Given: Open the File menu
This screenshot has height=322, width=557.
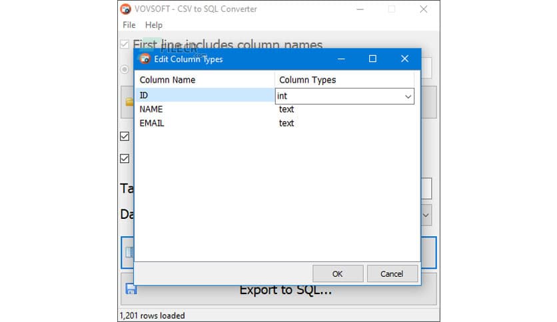Looking at the screenshot, I should point(129,25).
